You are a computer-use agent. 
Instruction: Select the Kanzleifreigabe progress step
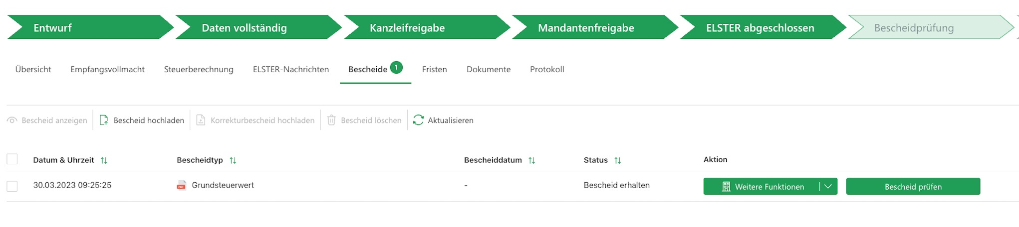426,27
